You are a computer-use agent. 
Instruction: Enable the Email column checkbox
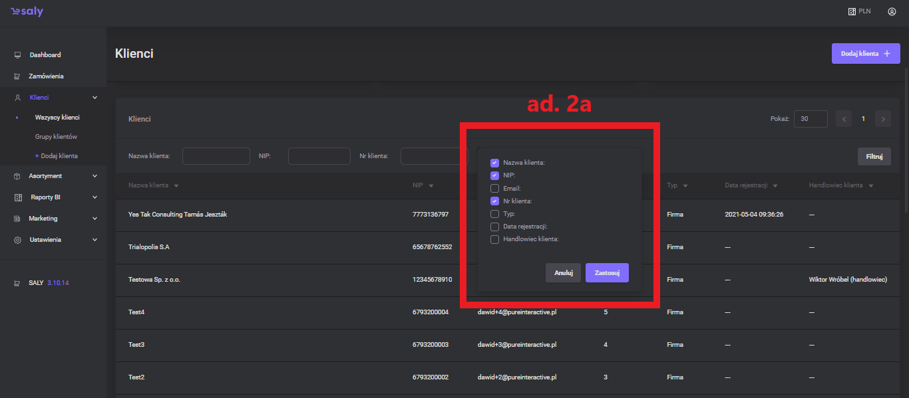[494, 189]
